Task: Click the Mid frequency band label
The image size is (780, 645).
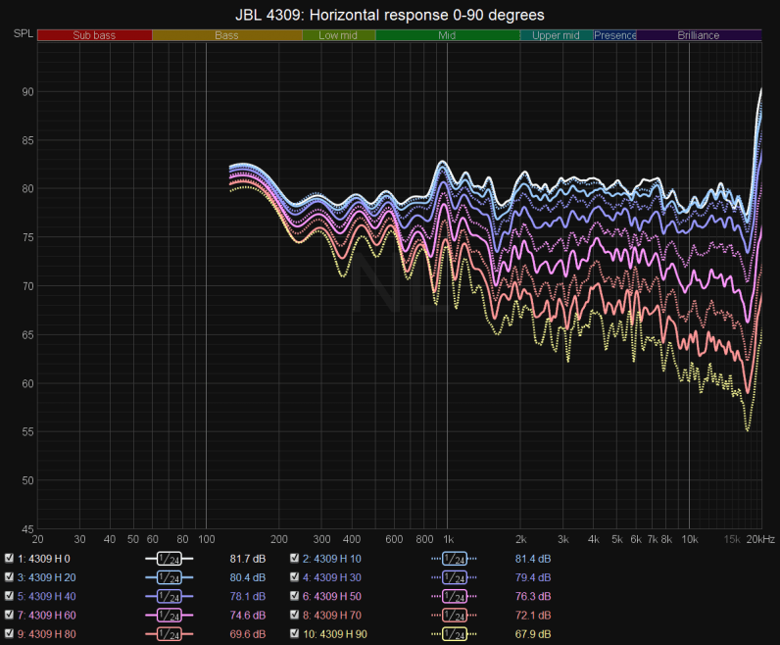Action: click(447, 35)
